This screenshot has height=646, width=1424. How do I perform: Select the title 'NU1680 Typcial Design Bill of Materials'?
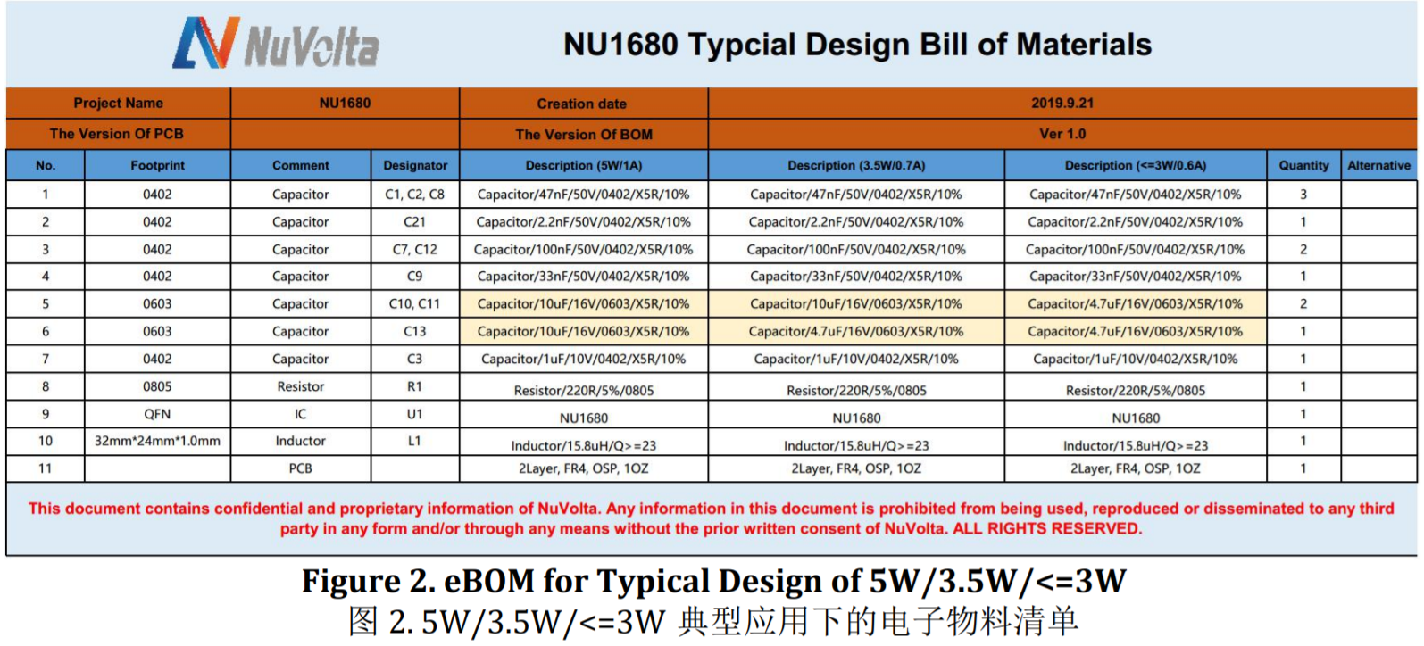(x=857, y=45)
